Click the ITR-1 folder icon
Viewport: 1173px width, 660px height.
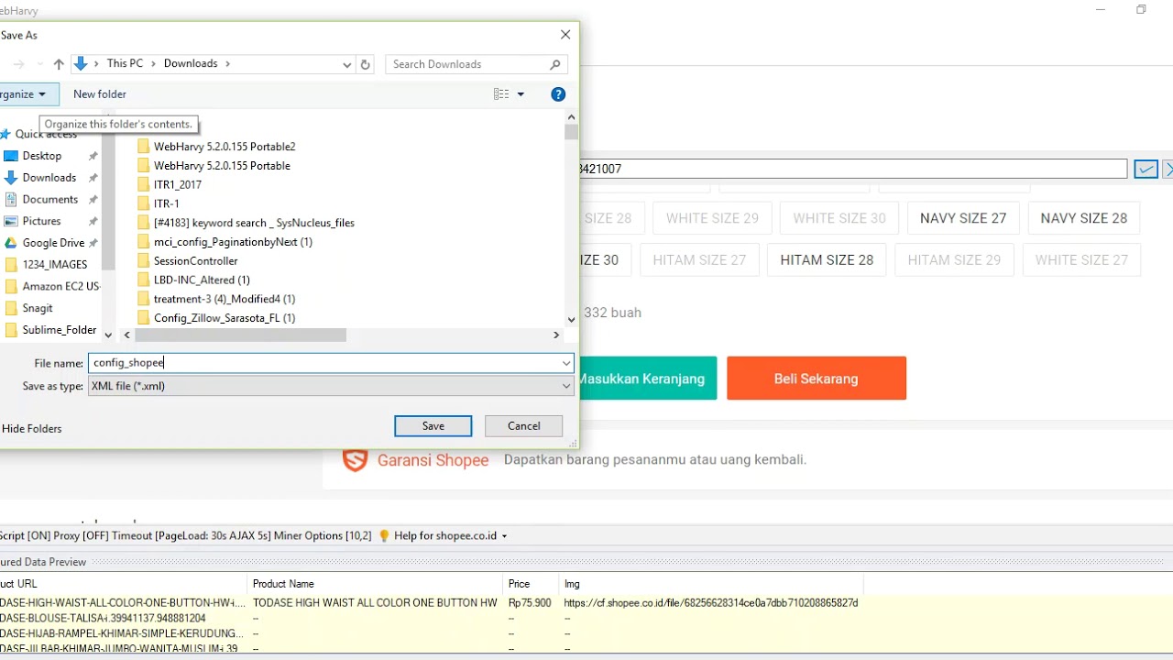click(143, 203)
